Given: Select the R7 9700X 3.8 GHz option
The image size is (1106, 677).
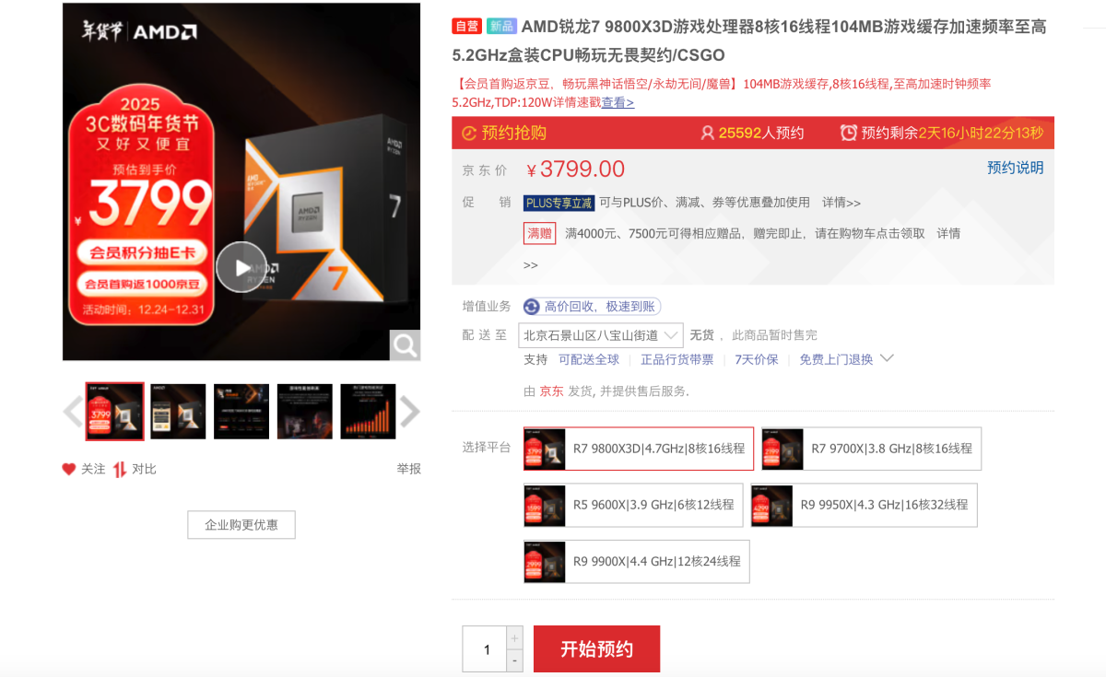Looking at the screenshot, I should pos(871,449).
